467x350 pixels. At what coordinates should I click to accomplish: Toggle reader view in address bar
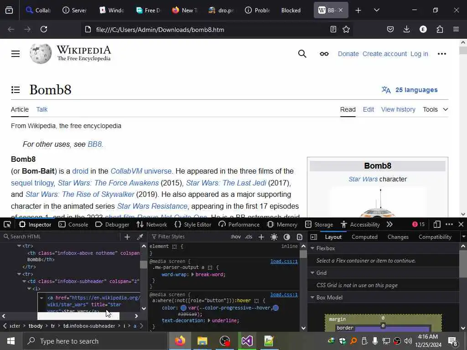(333, 29)
